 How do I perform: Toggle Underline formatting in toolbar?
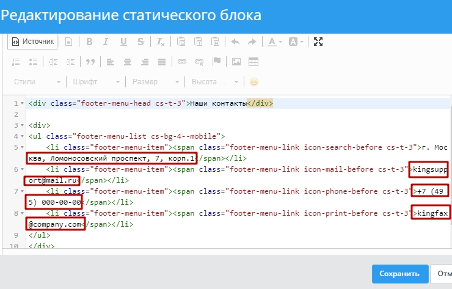point(124,42)
